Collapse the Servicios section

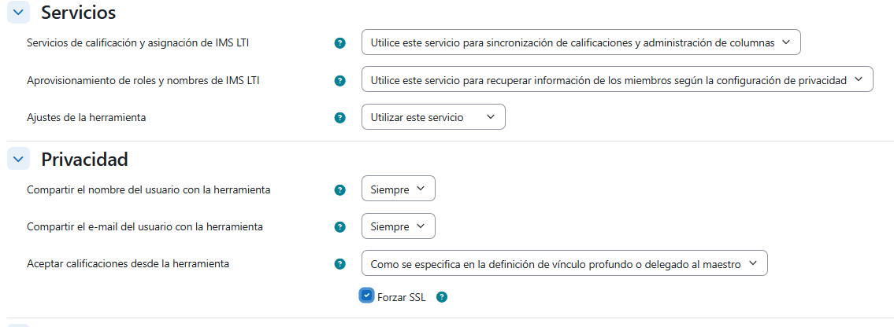18,13
